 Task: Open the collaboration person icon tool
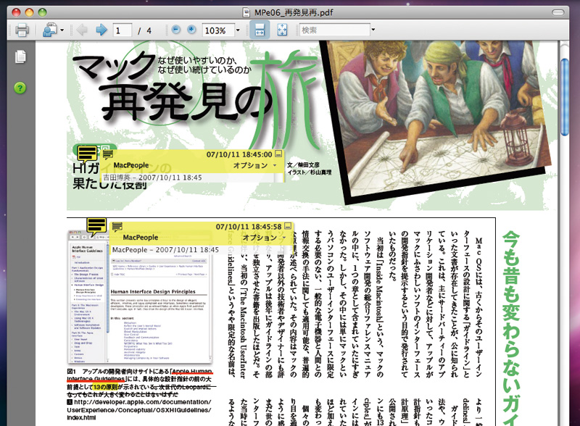tap(49, 30)
